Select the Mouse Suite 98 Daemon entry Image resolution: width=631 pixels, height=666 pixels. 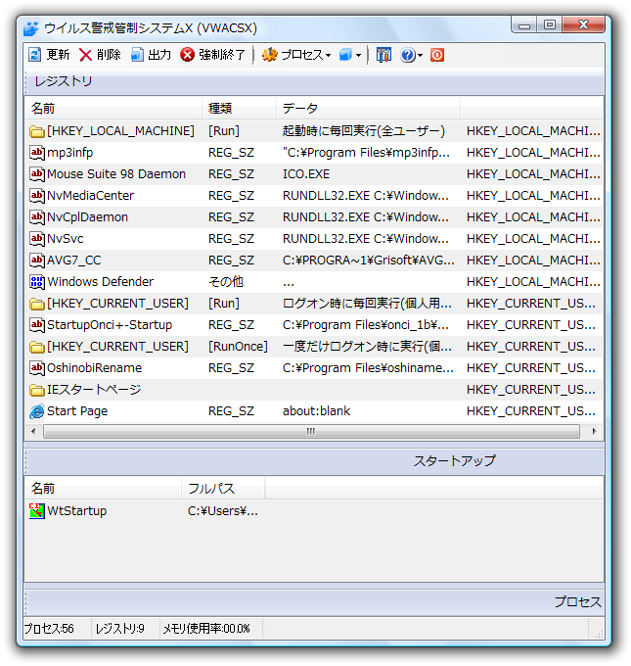tap(314, 174)
